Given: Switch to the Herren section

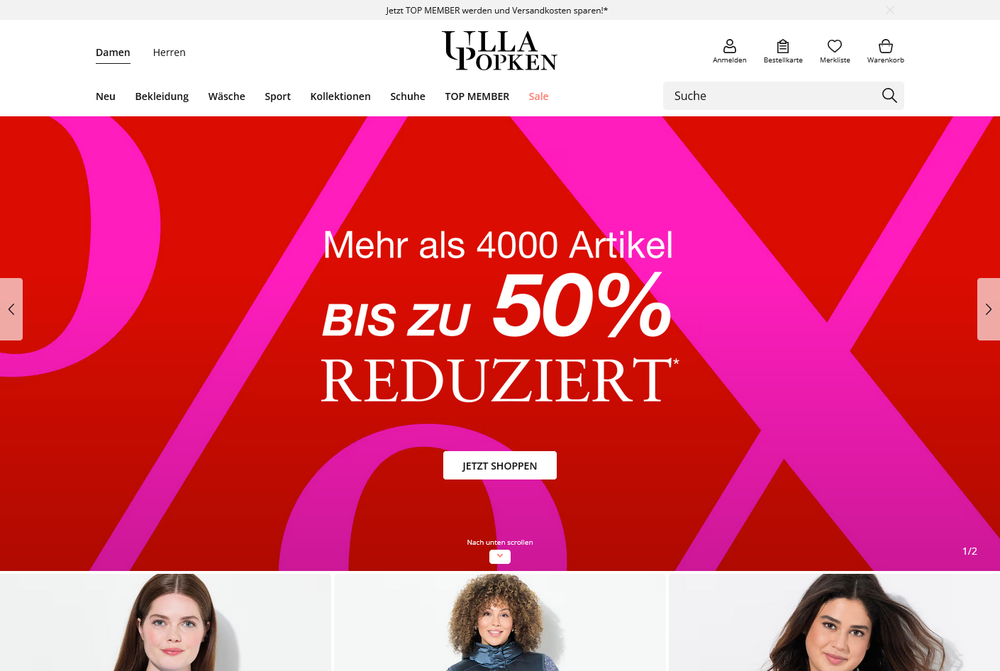Looking at the screenshot, I should pos(170,52).
